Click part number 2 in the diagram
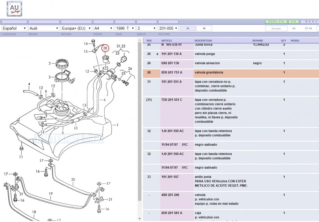319x222 pixels. 49,63
